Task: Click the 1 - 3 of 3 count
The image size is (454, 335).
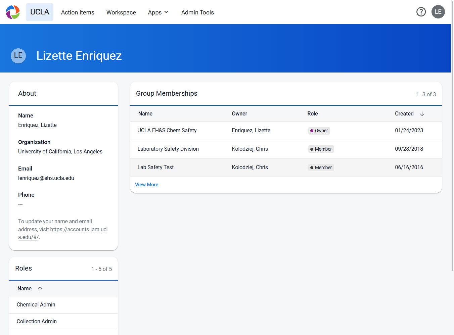Action: [x=425, y=95]
